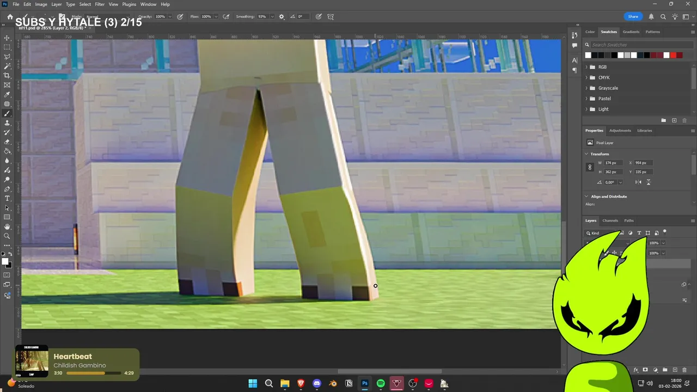Expand the Pastel swatch group
697x392 pixels.
click(586, 99)
